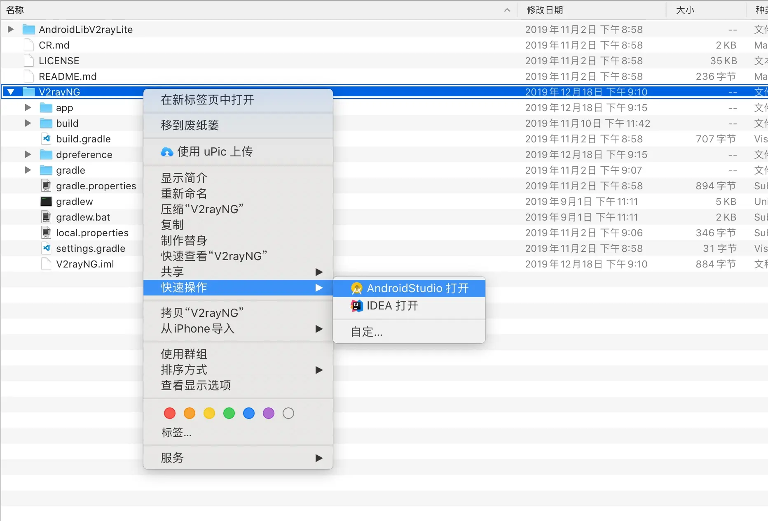Toggle the name column sort direction arrow
The width and height of the screenshot is (768, 521).
[507, 10]
